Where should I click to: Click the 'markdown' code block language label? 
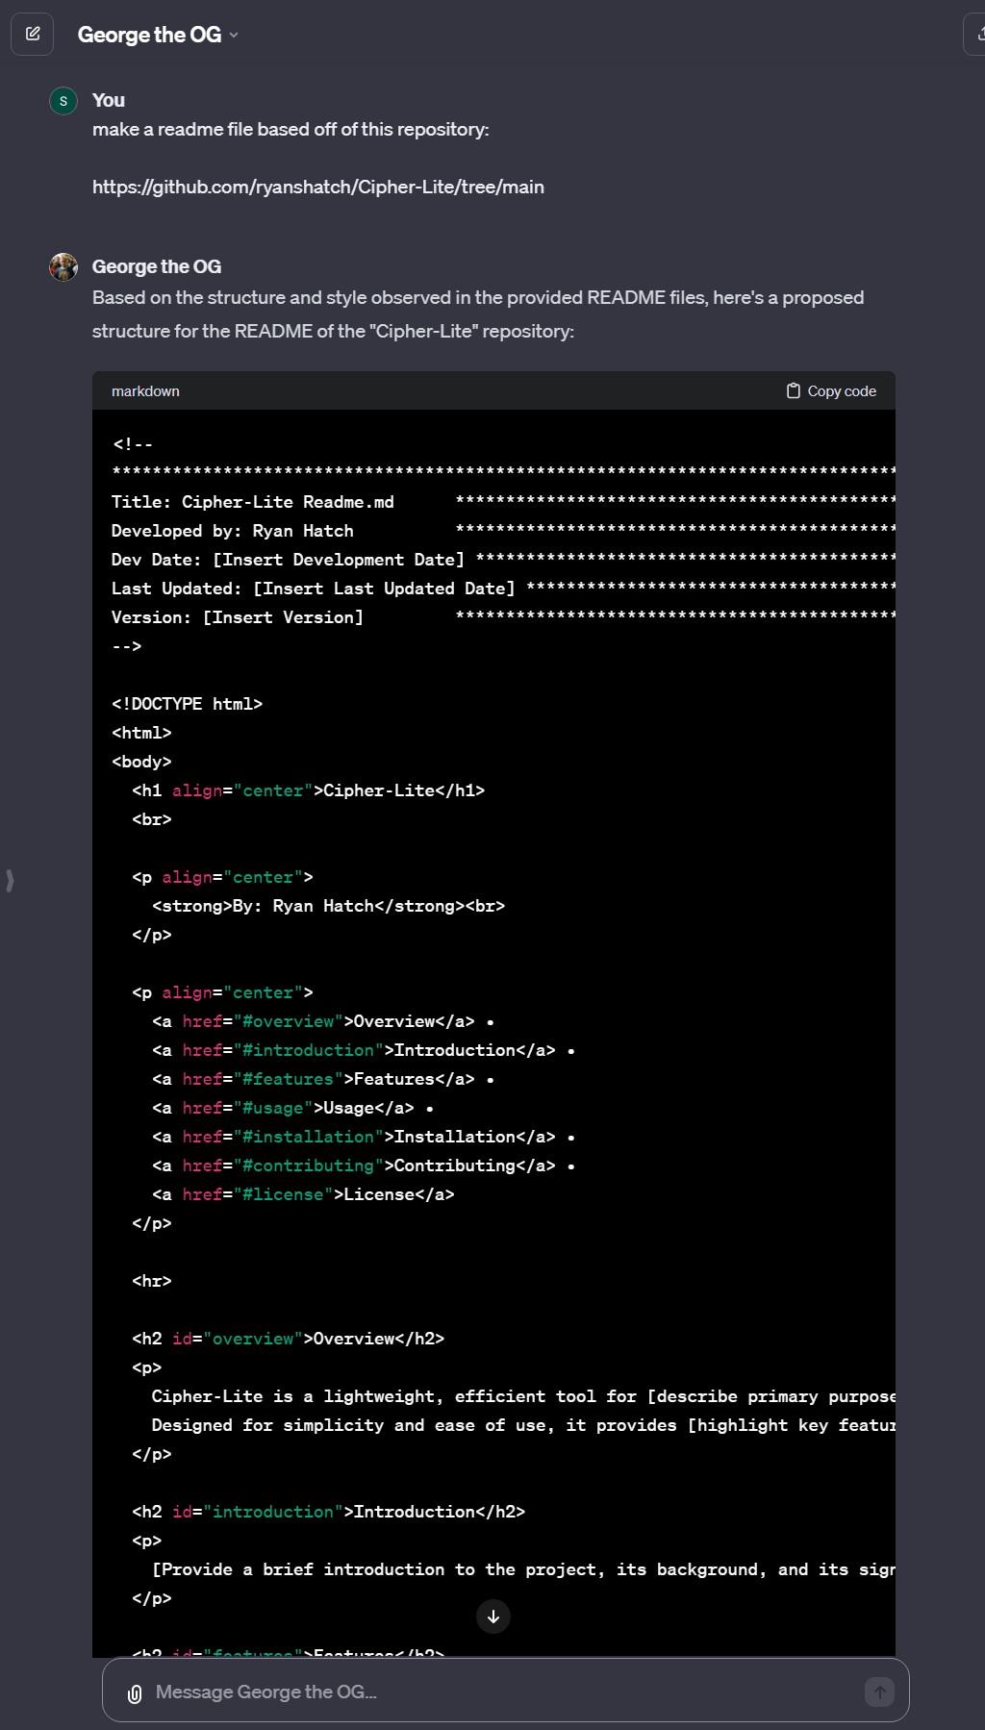145,391
